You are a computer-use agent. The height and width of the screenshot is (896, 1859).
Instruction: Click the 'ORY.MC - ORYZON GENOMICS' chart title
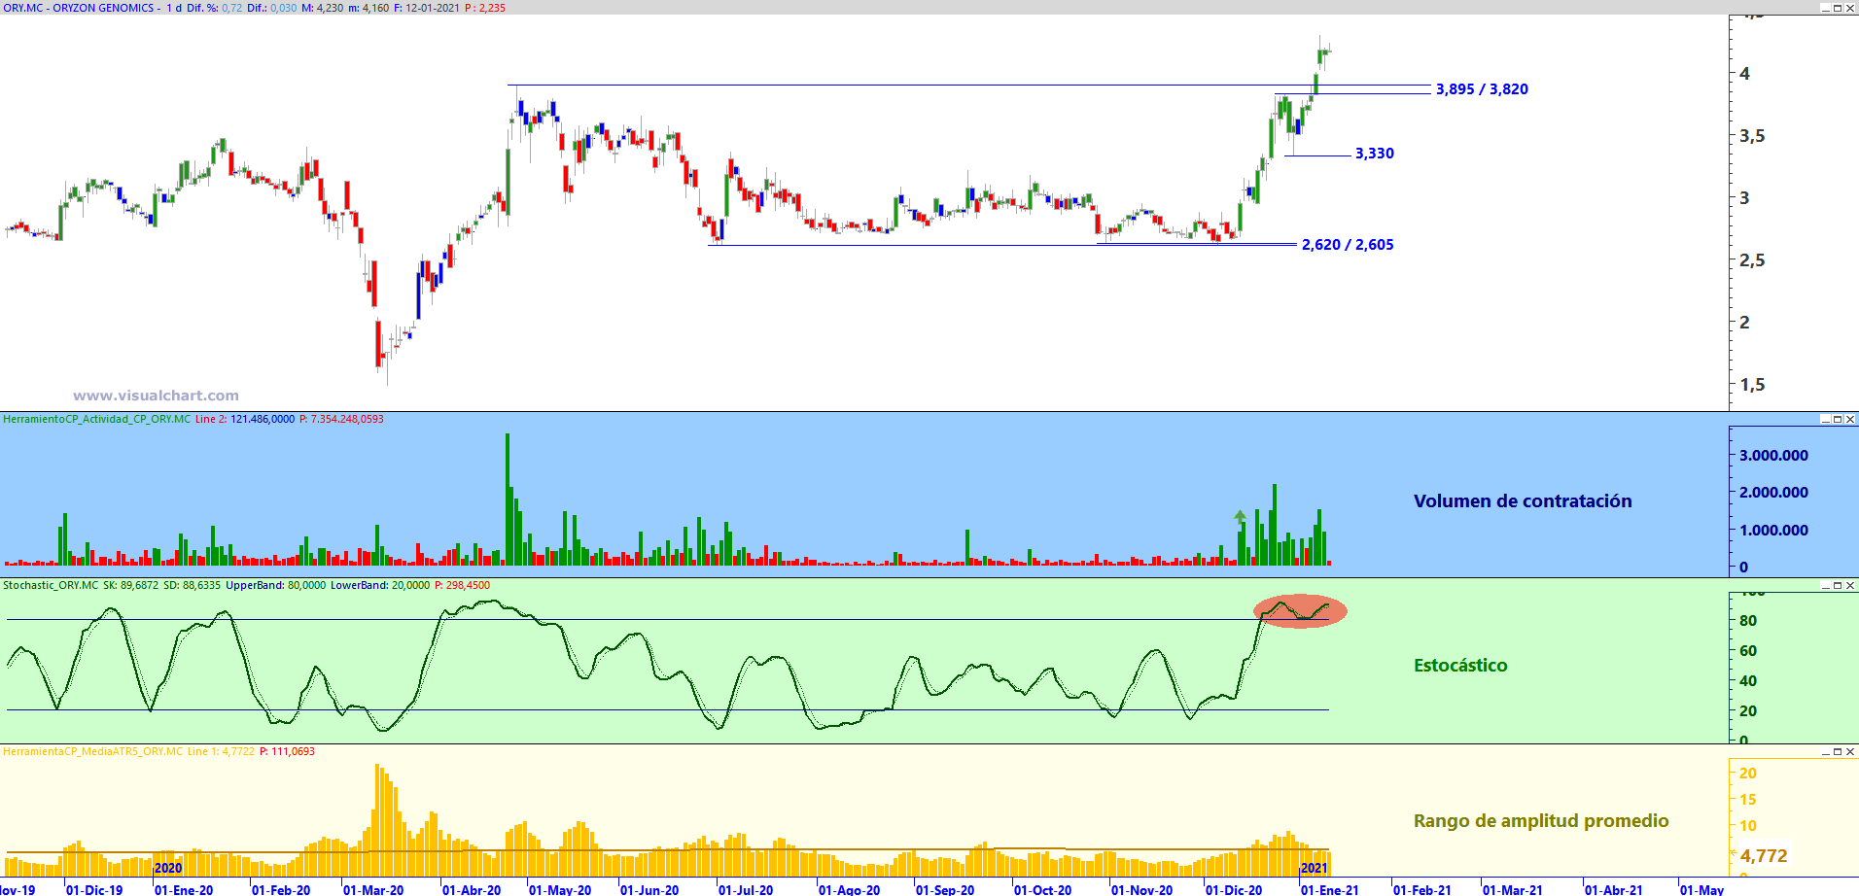(79, 8)
